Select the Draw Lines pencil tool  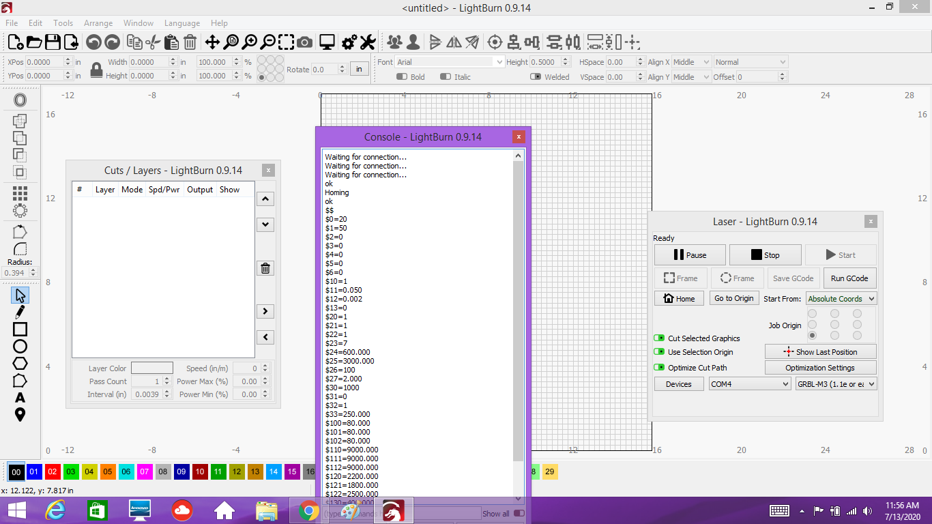click(20, 312)
